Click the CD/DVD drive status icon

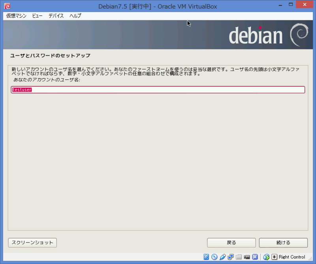click(x=214, y=256)
